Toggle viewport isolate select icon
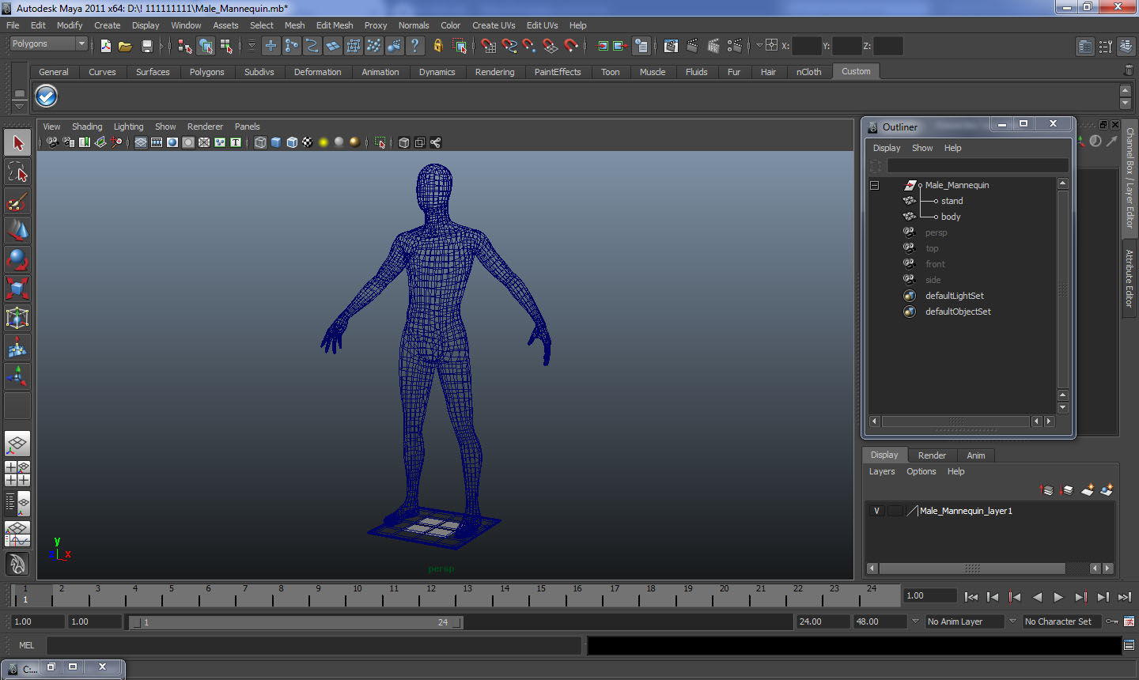1139x680 pixels. click(380, 142)
